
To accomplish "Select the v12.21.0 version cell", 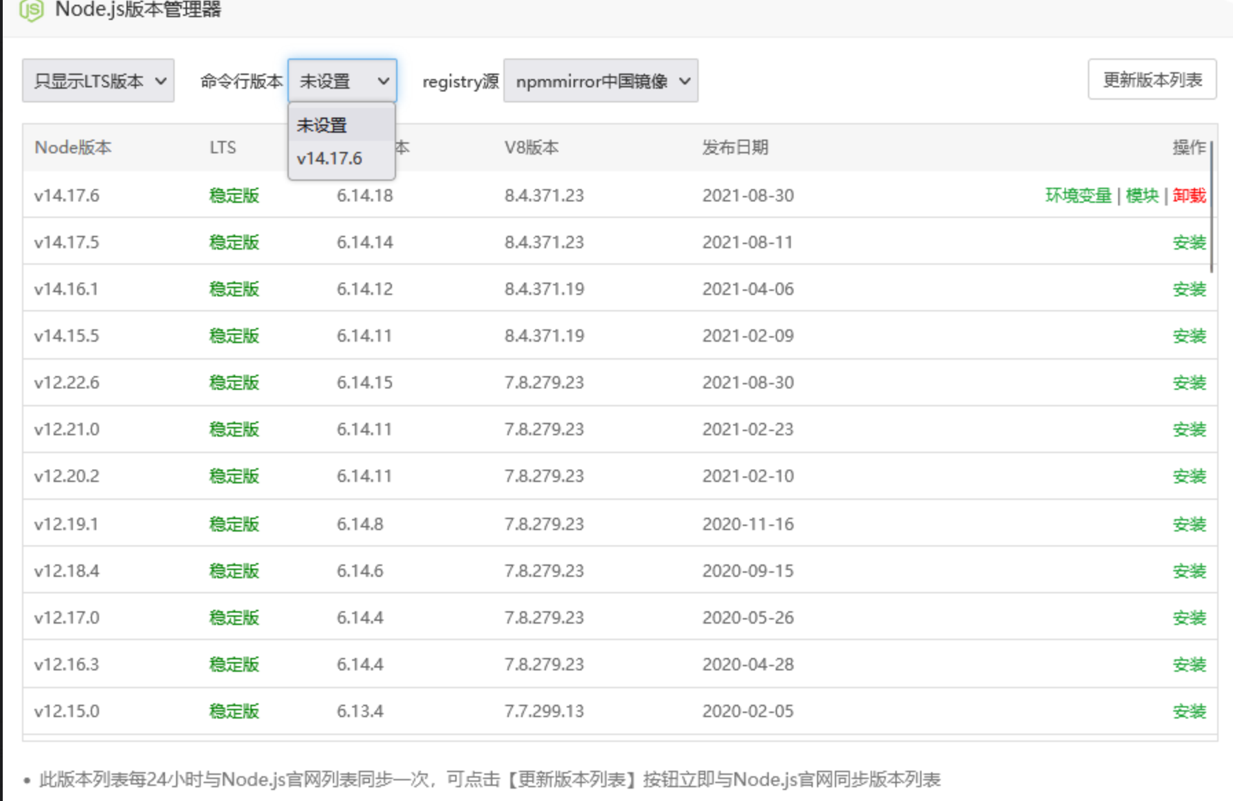I will (67, 429).
